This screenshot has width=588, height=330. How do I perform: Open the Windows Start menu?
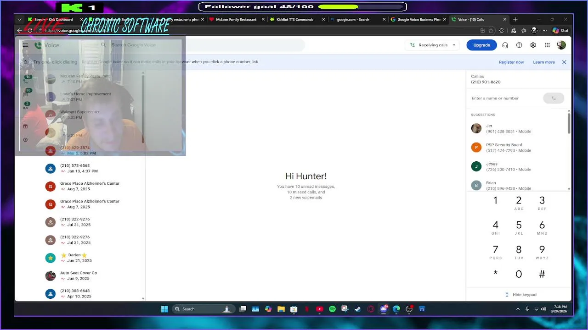click(164, 309)
